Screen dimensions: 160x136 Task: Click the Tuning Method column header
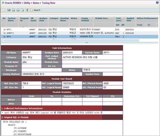[86, 19]
